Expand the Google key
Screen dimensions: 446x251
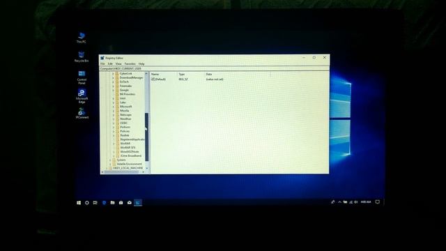coord(113,90)
